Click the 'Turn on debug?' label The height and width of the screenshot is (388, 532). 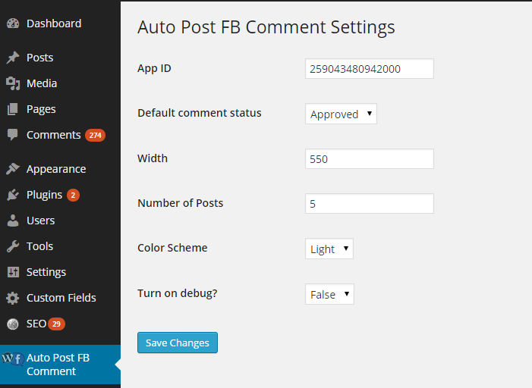coord(177,293)
